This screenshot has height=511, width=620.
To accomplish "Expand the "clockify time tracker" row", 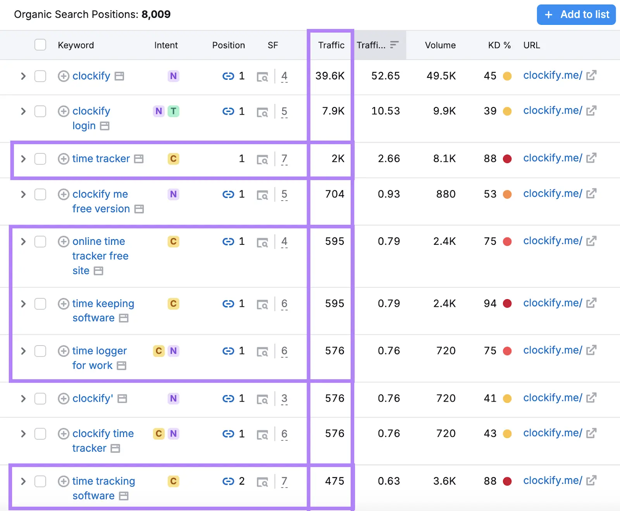I will pos(23,434).
